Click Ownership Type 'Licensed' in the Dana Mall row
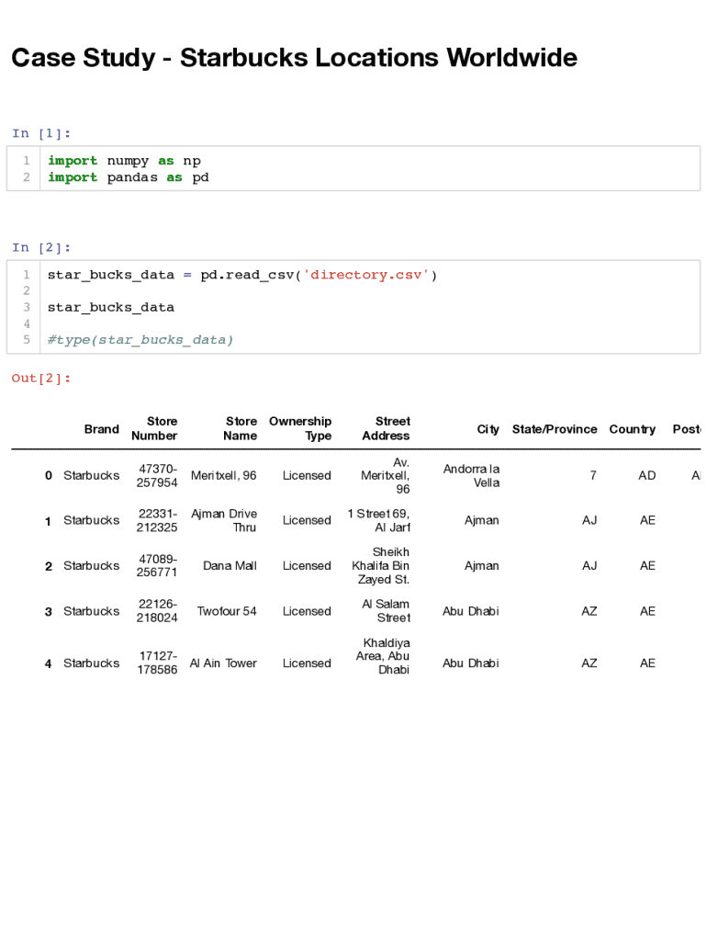Screen dimensions: 707x941 point(307,565)
